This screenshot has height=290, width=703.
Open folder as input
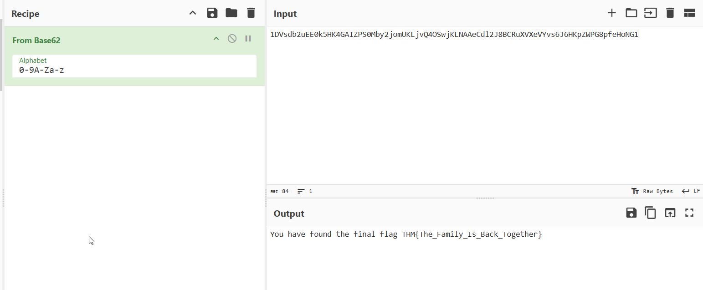(x=631, y=13)
